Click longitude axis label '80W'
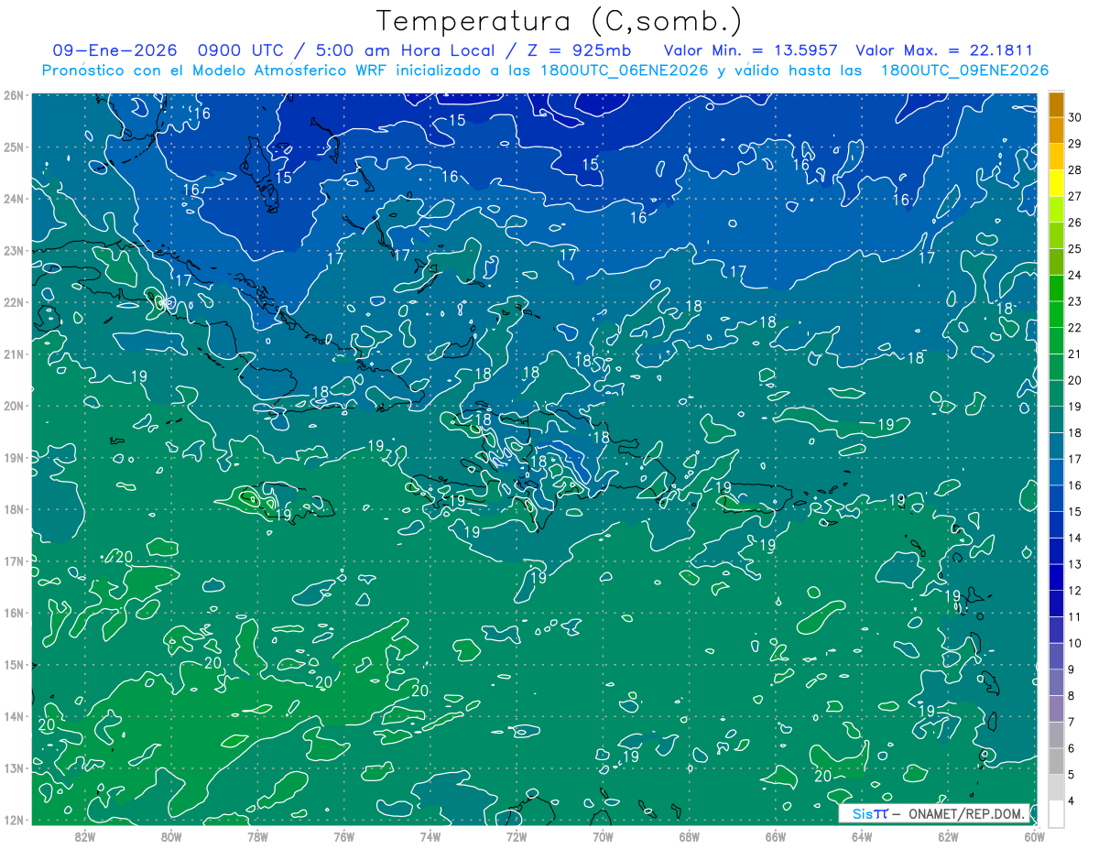Viewport: 1099px width, 849px height. click(x=171, y=837)
